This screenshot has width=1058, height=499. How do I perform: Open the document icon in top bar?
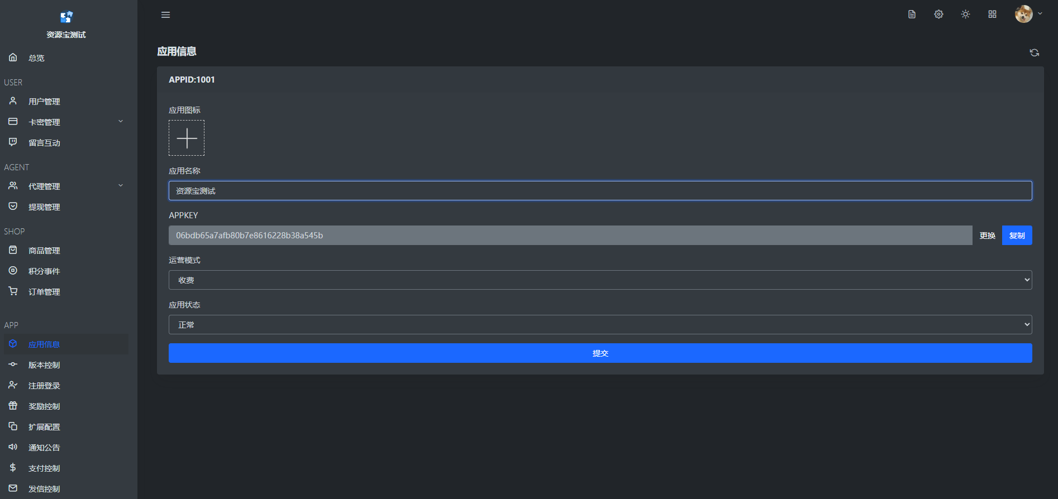912,15
